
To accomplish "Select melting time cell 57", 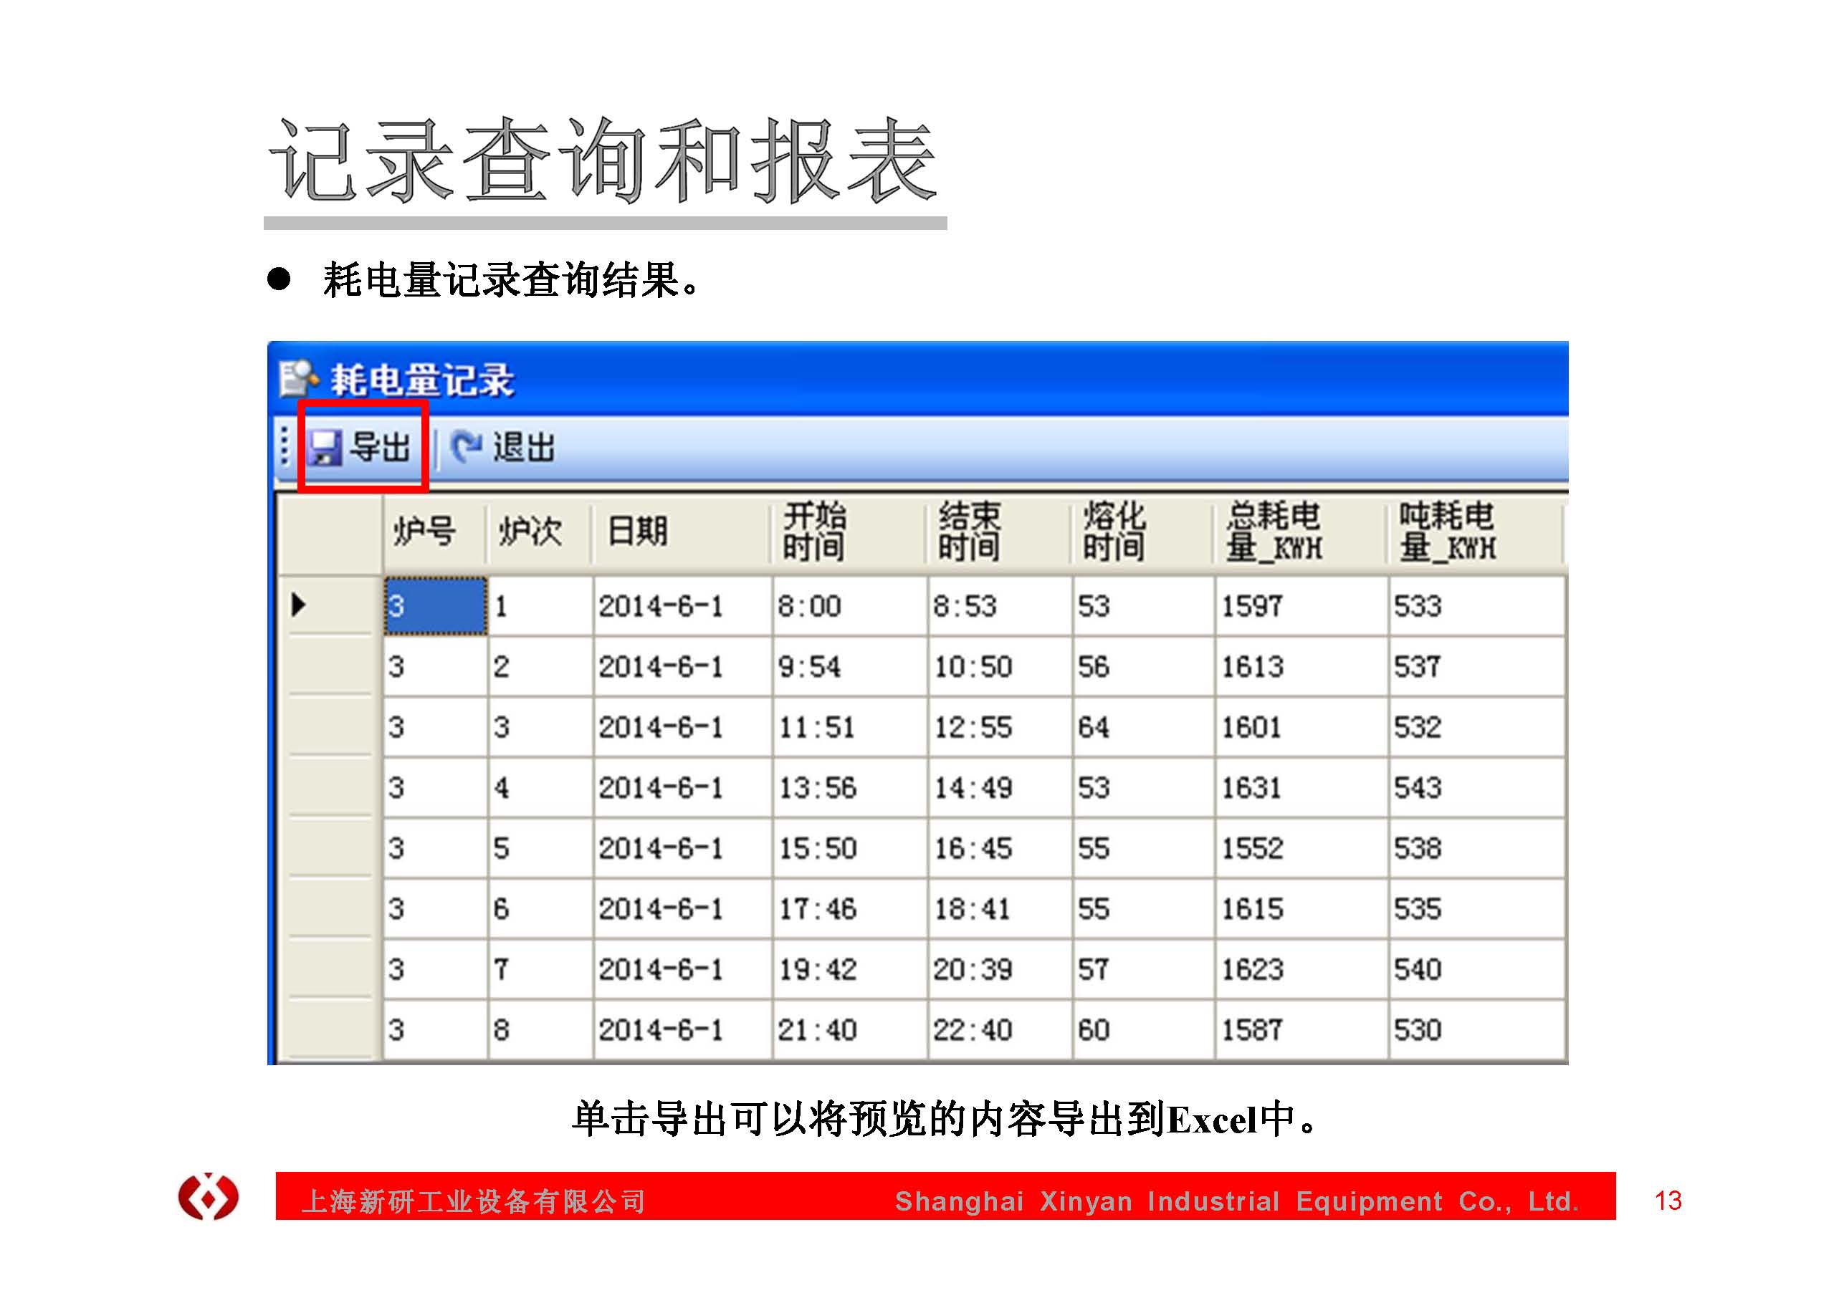I will (1144, 970).
